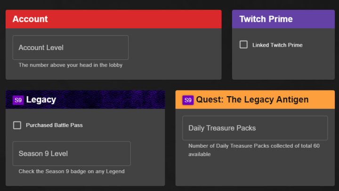
Task: Click the hint about number above your head
Action: [x=71, y=65]
